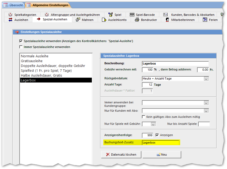Click the Buchungstext-Zusatz field
Screen dimensions: 227x169
pos(160,142)
